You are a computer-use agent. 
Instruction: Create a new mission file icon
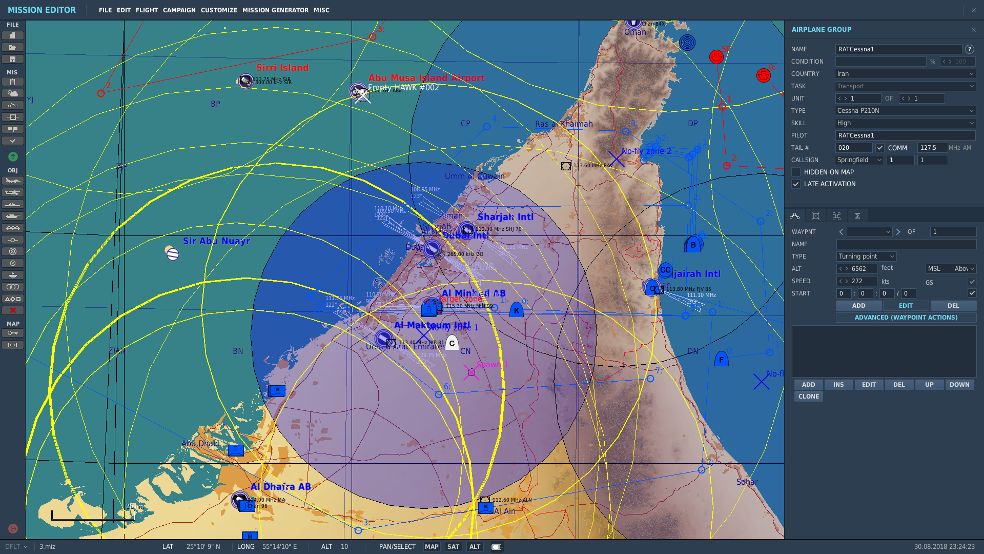(x=13, y=35)
